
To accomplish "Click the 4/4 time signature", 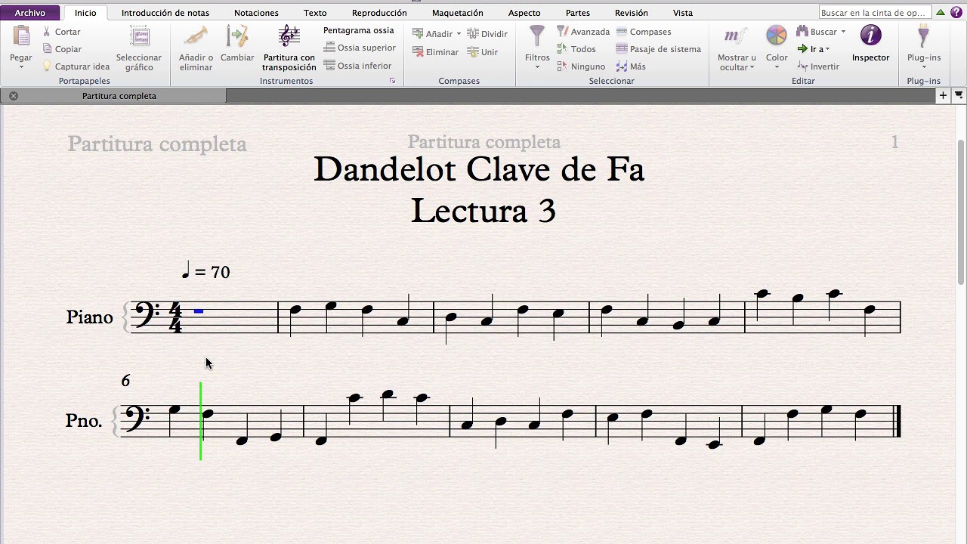I will tap(175, 317).
